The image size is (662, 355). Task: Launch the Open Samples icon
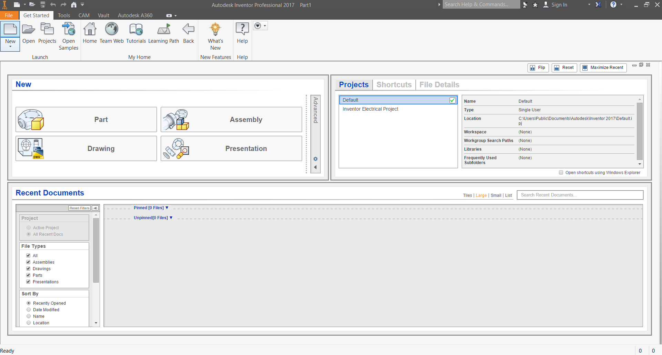pyautogui.click(x=69, y=36)
